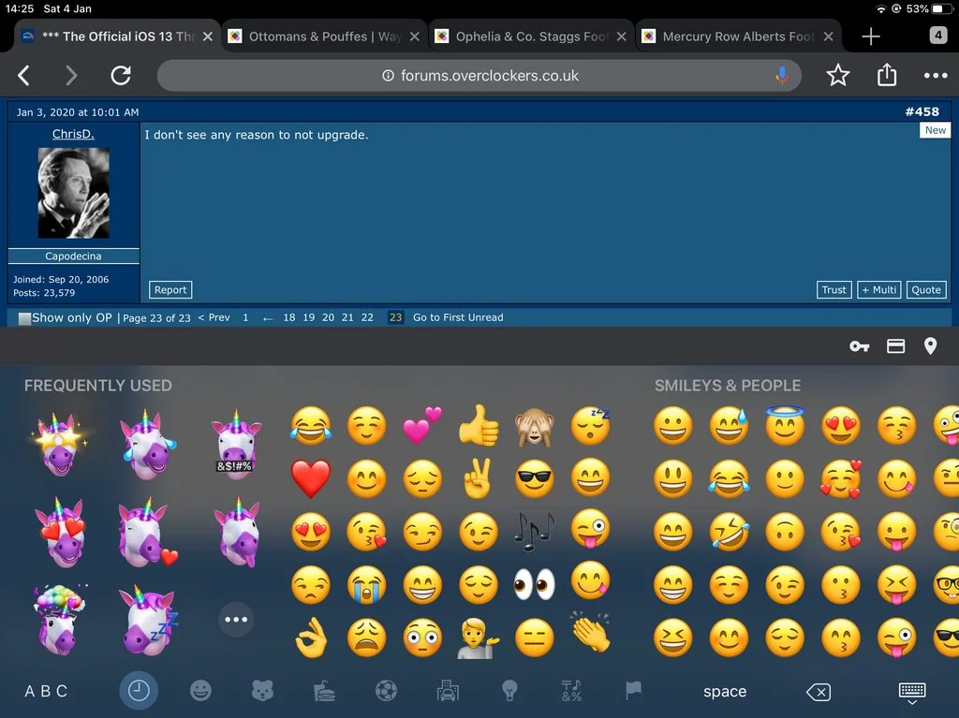Switch to Ottomans & Pouffes tab
Viewport: 959px width, 718px height.
(x=324, y=37)
